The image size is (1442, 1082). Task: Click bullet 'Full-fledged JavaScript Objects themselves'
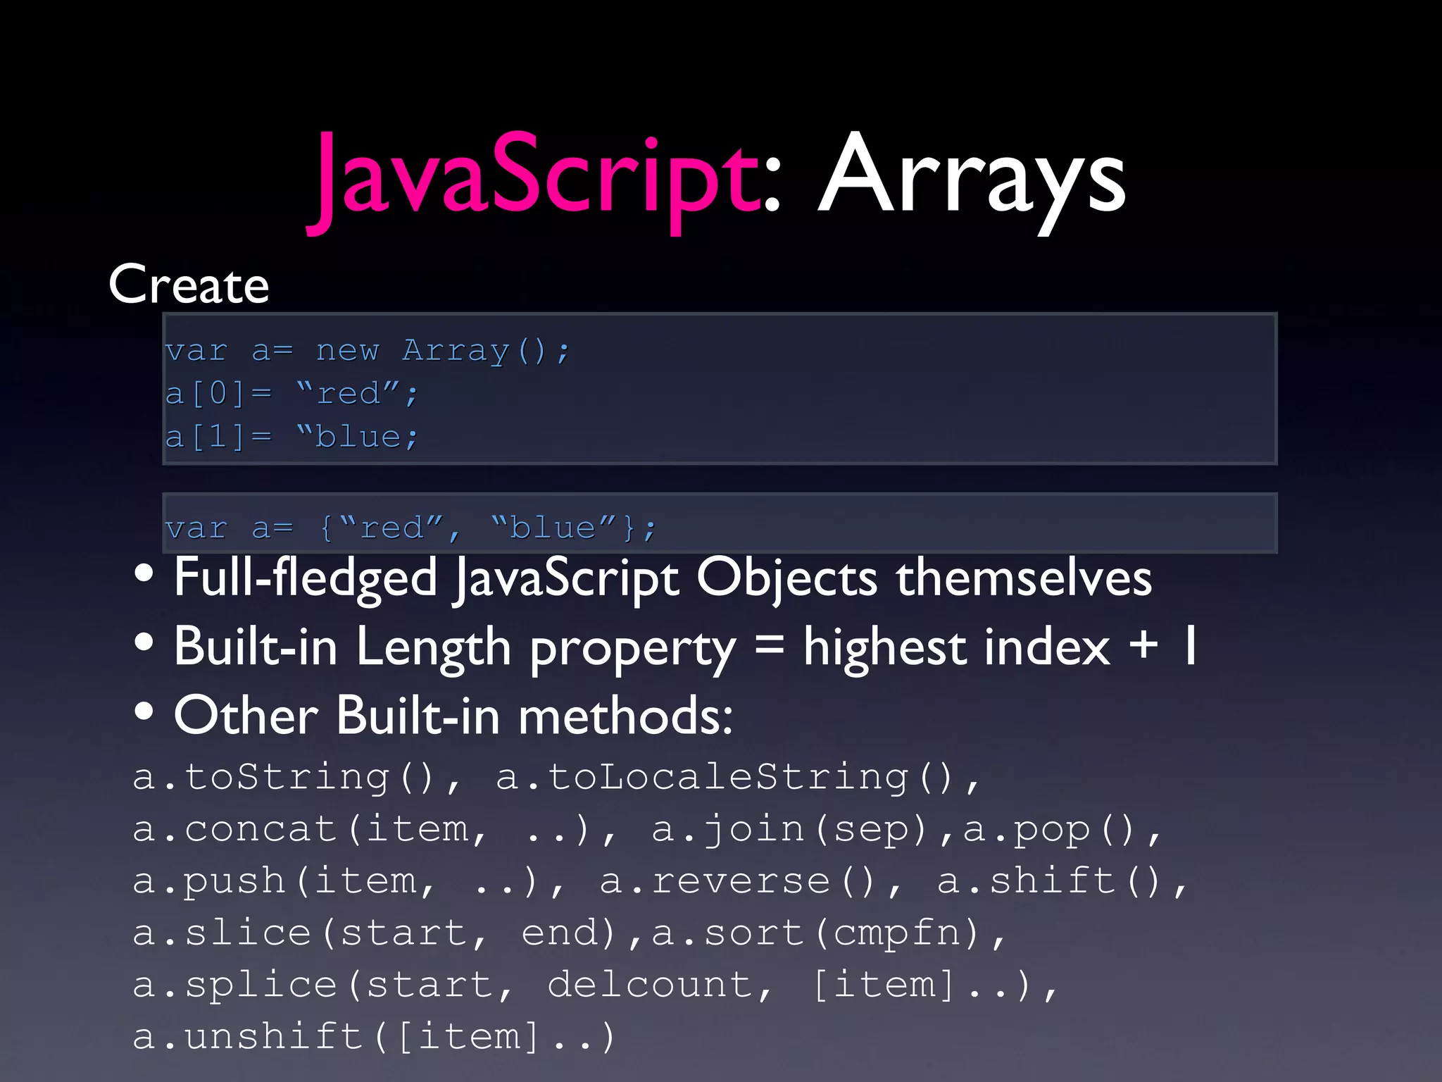(x=643, y=578)
